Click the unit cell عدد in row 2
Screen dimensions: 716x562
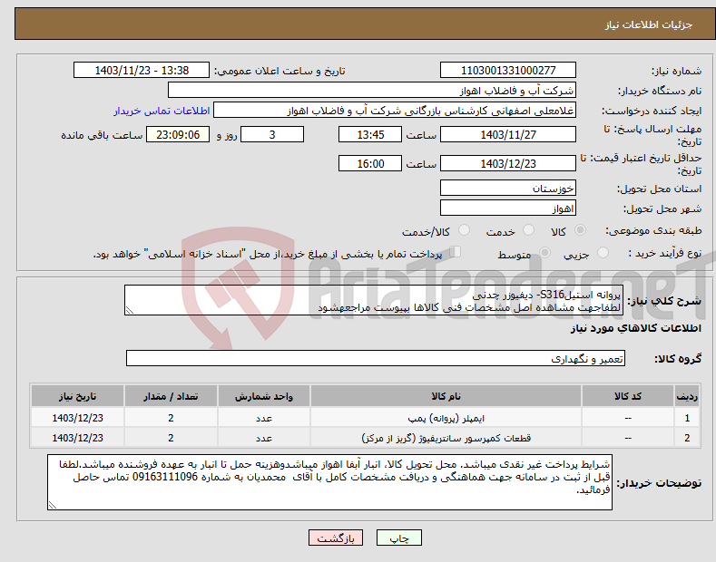point(264,438)
